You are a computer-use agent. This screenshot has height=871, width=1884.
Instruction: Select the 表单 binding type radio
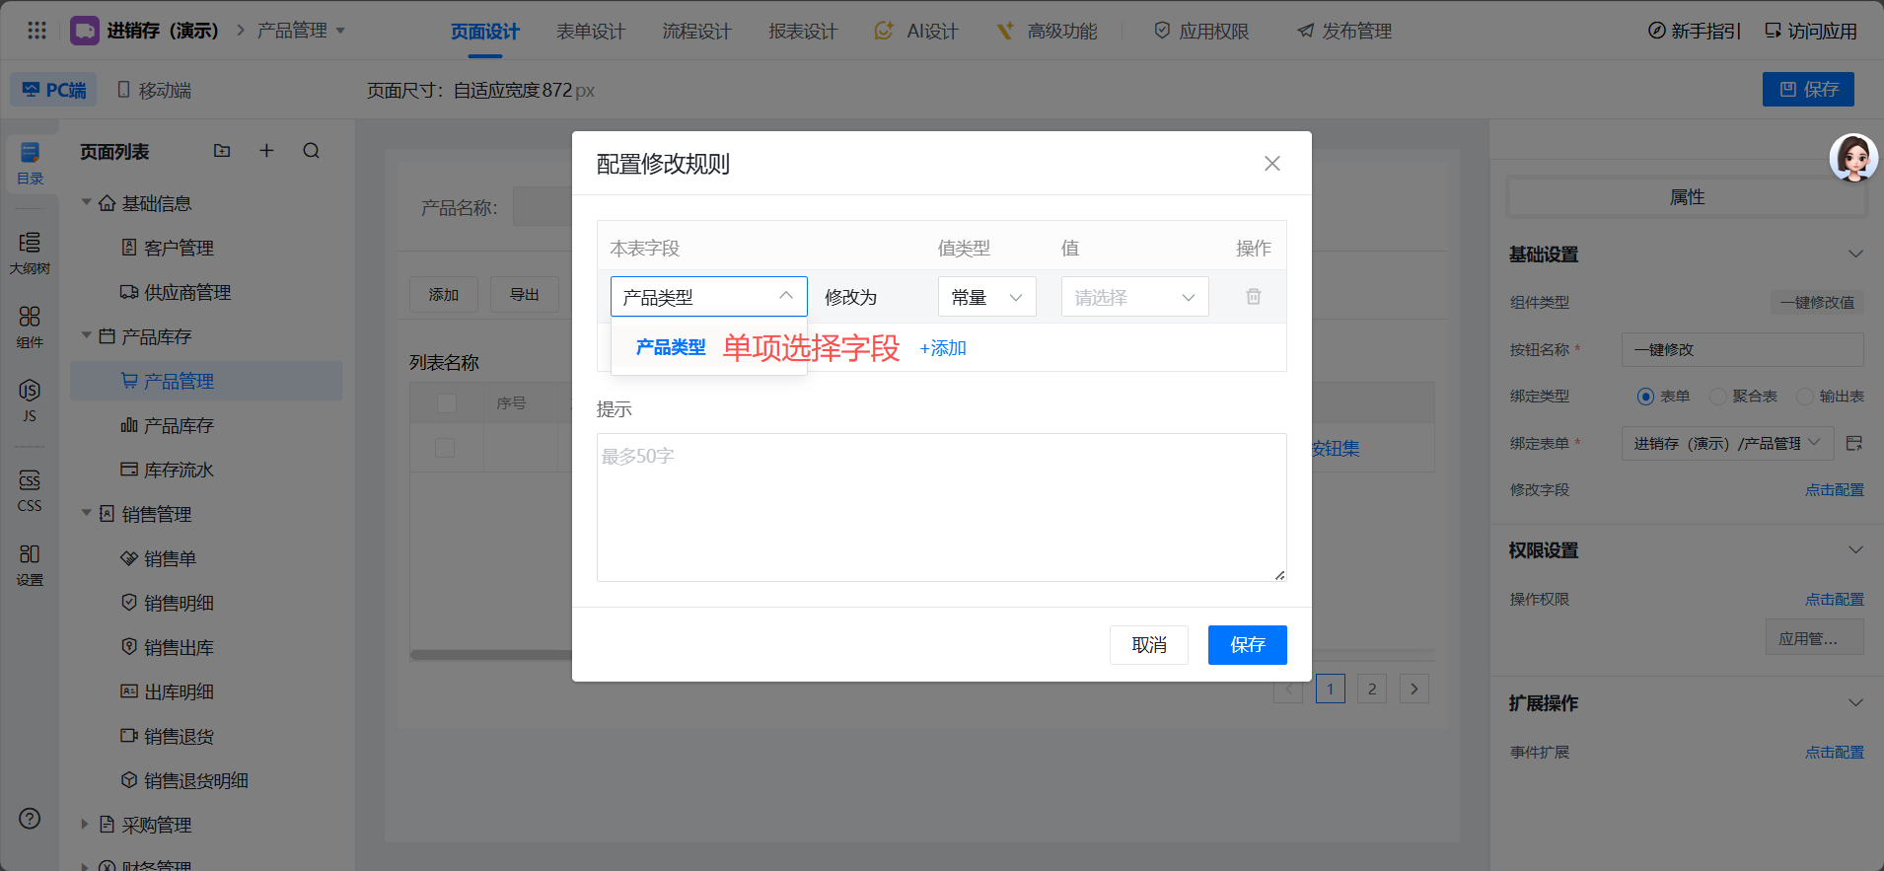(1645, 397)
